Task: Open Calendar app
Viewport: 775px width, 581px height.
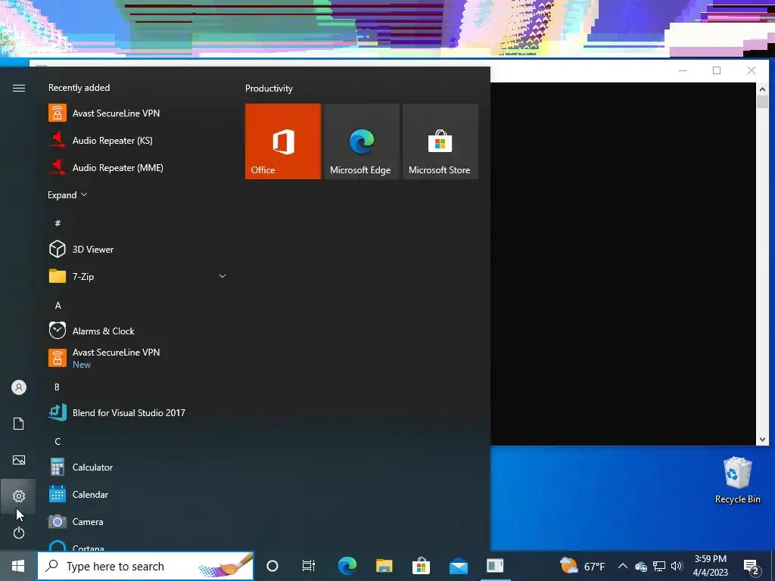Action: 139,494
